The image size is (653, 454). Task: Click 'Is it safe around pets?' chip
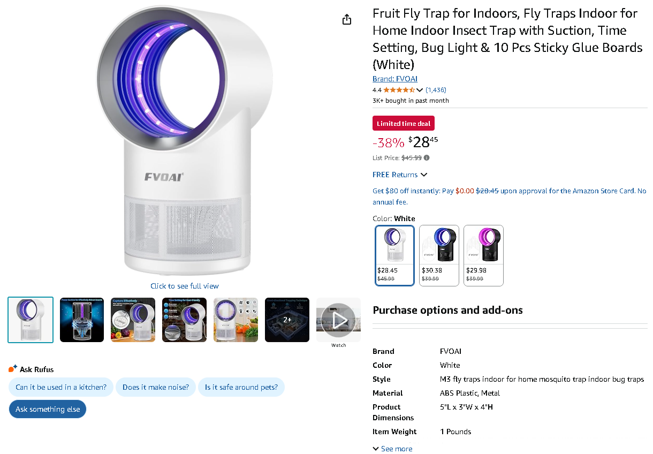click(241, 387)
